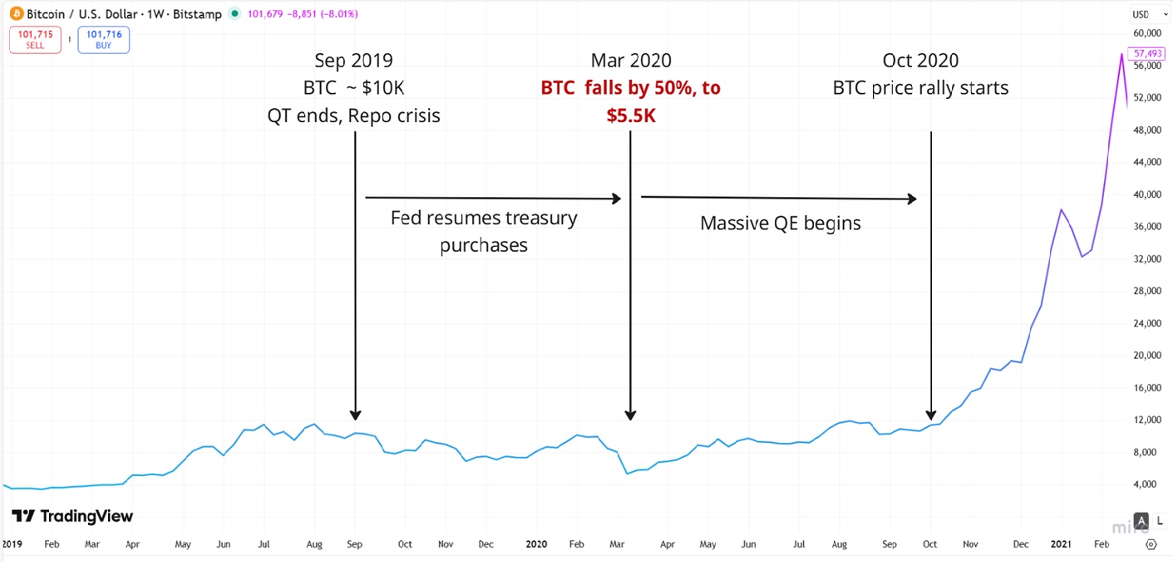Click the Mar 2020 annotation text
Image resolution: width=1173 pixels, height=565 pixels.
pos(631,61)
